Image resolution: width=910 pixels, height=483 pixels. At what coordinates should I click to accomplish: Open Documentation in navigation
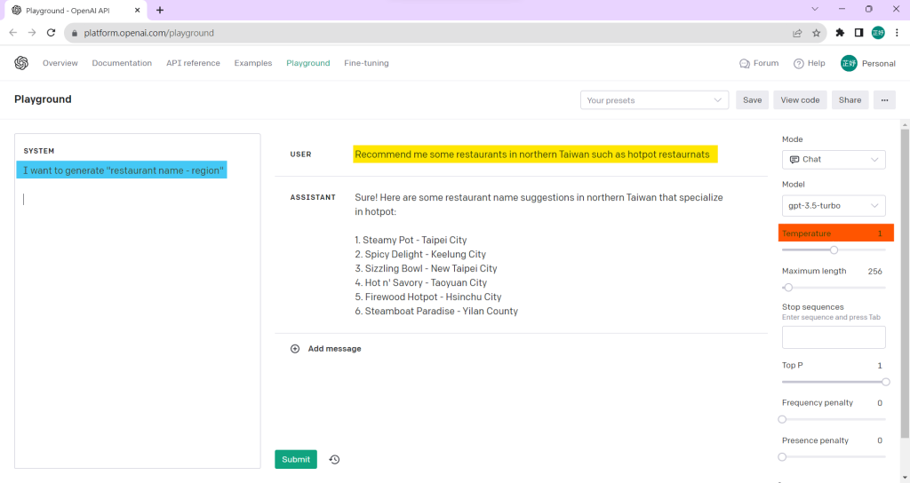[122, 63]
